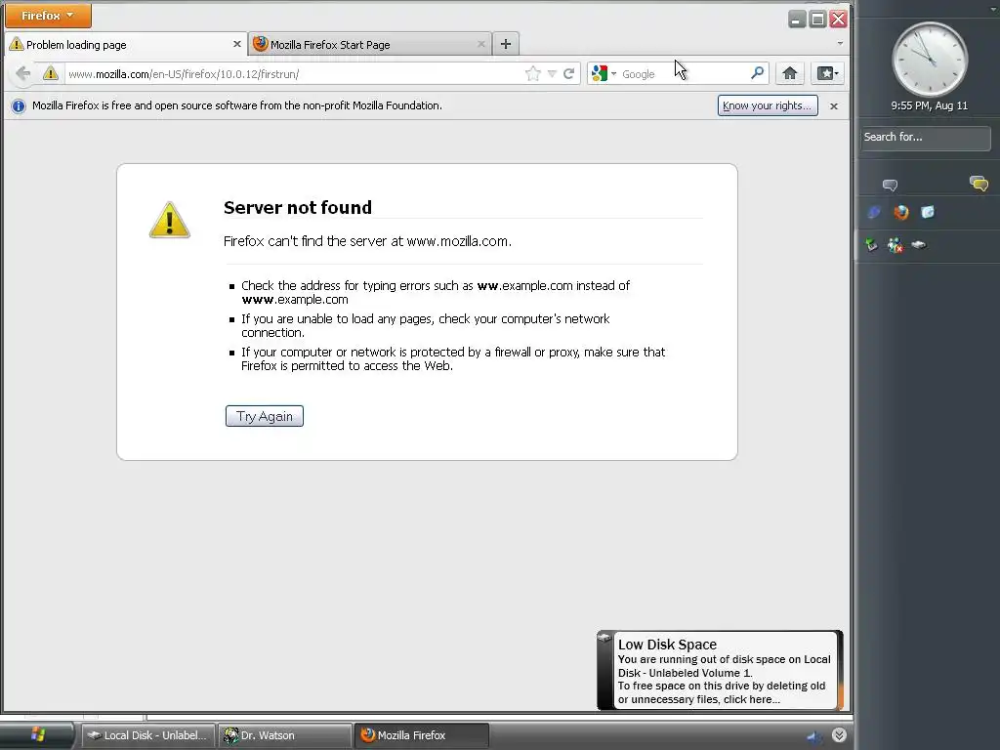Click the yellow chat bubbles sidebar icon
The width and height of the screenshot is (1000, 750).
click(979, 184)
